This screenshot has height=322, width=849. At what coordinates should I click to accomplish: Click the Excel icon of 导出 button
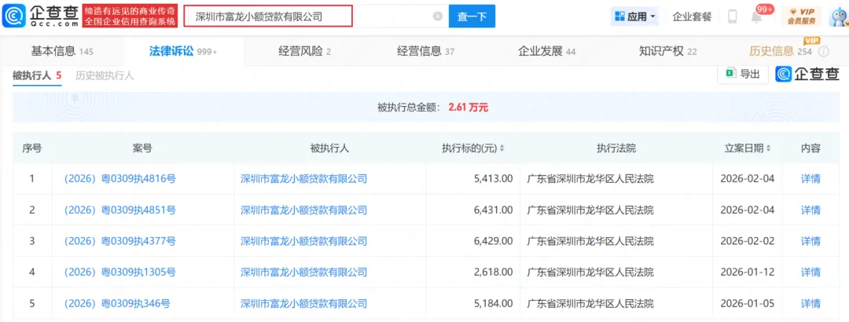pyautogui.click(x=731, y=74)
